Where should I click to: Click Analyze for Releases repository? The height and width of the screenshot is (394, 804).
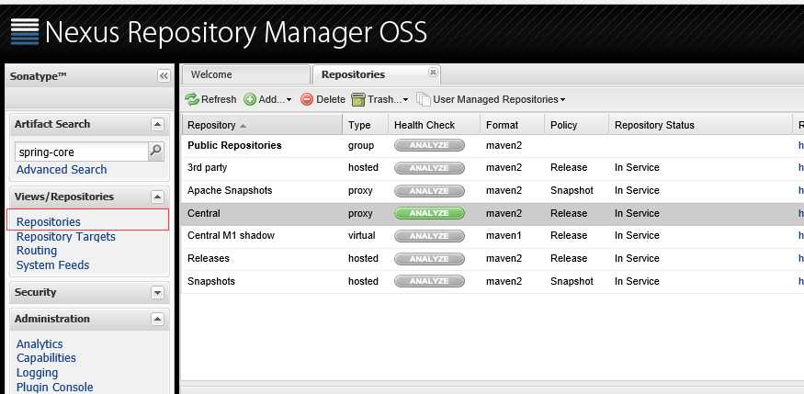click(x=429, y=259)
